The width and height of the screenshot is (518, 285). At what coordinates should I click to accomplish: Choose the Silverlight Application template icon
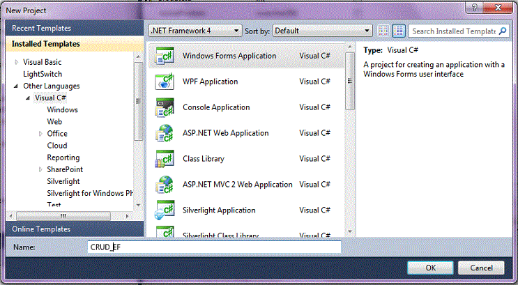[x=165, y=210]
